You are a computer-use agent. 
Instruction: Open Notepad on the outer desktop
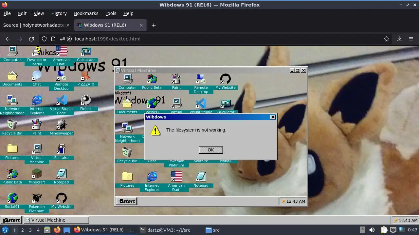pos(61,176)
